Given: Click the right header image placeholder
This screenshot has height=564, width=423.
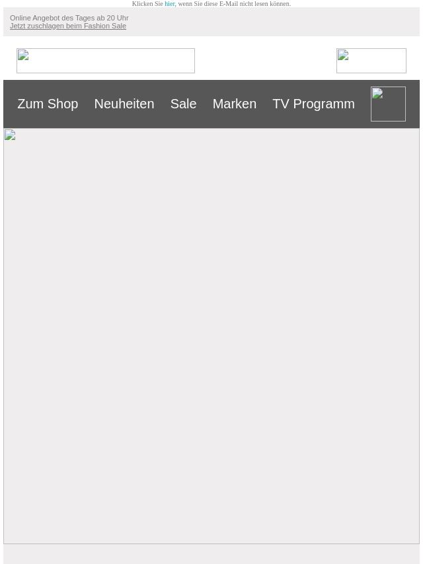Looking at the screenshot, I should [x=371, y=61].
